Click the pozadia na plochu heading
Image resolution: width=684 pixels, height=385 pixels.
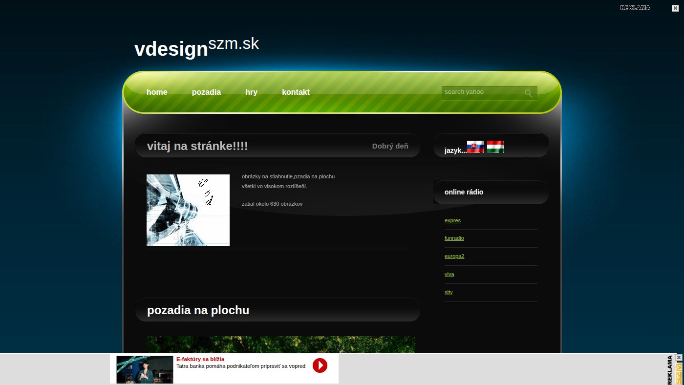click(x=198, y=310)
